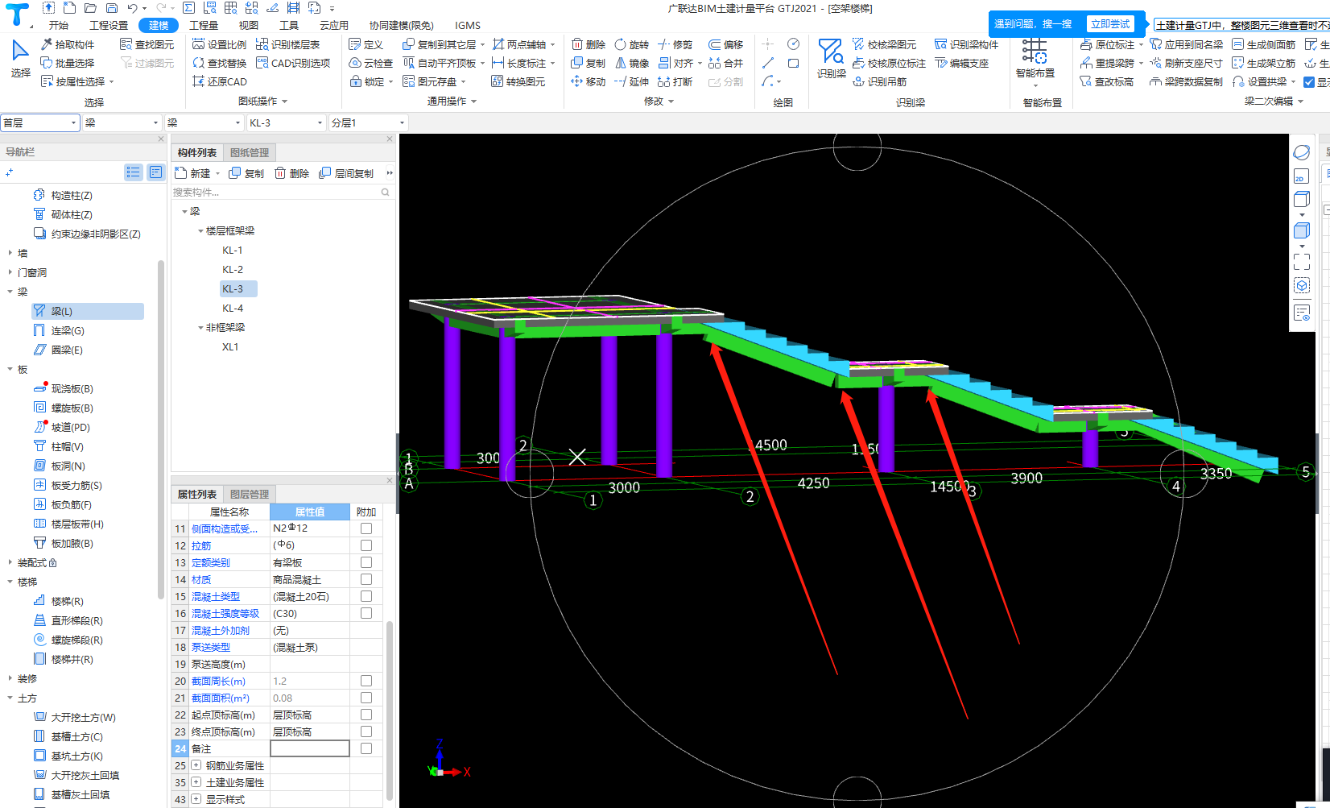Collapse the 楼层框架梁 tree group
This screenshot has width=1330, height=808.
click(x=200, y=231)
